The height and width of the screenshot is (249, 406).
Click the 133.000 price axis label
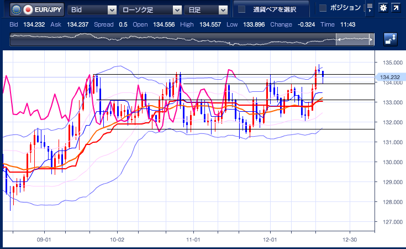pyautogui.click(x=393, y=102)
